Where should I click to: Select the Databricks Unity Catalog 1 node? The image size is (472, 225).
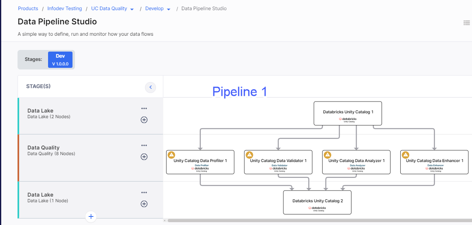[348, 113]
